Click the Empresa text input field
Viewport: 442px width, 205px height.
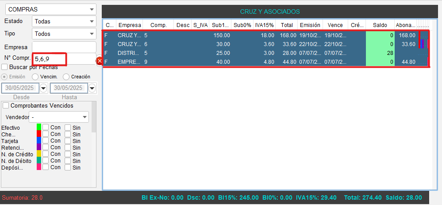[64, 47]
